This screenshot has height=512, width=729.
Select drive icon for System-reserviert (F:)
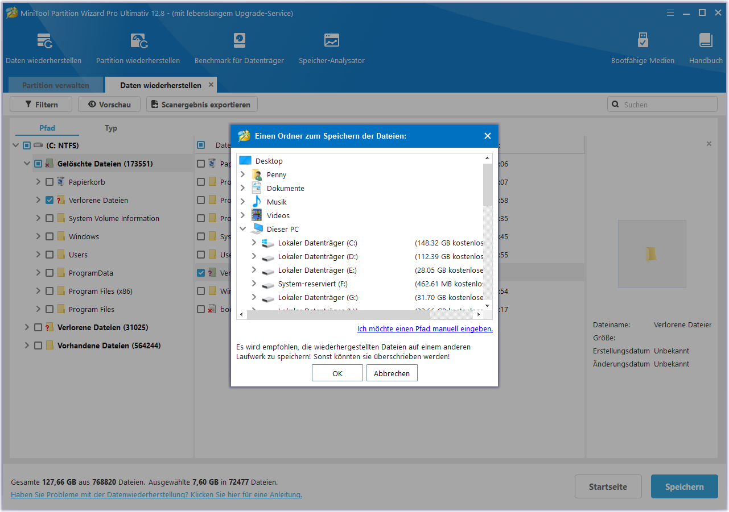[268, 284]
